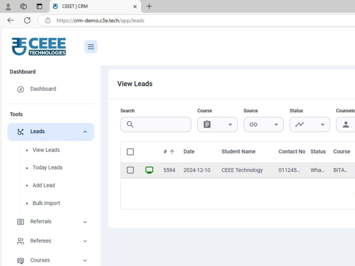The image size is (355, 266).
Task: Select Today Leads submenu item
Action: coord(48,168)
